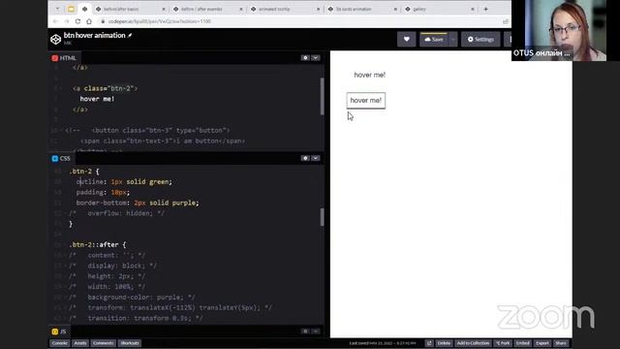Open pen Settings
This screenshot has height=349, width=620.
[480, 39]
